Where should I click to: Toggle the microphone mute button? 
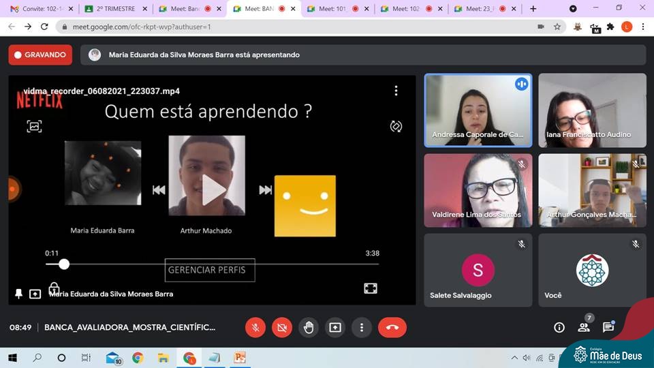(255, 328)
